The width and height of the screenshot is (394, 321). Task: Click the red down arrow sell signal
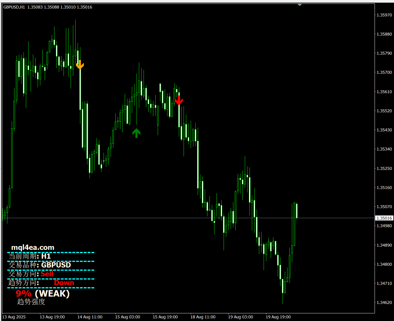tap(179, 101)
